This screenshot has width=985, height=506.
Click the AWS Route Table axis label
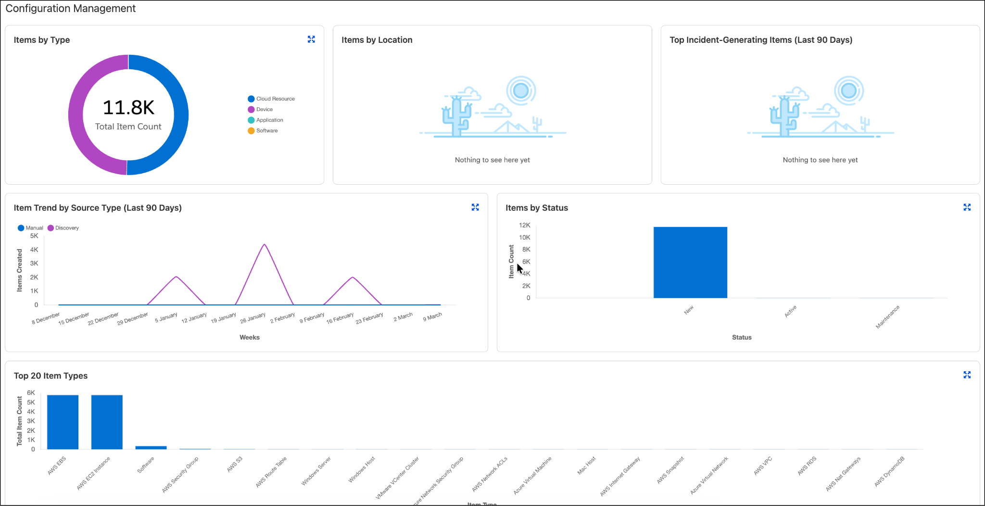point(271,472)
